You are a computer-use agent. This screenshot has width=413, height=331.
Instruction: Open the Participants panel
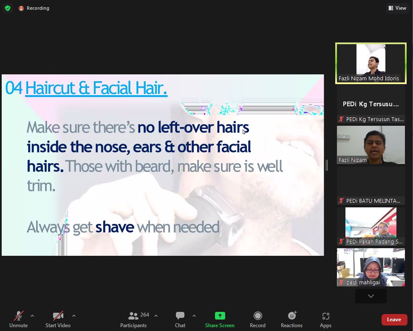pos(133,320)
